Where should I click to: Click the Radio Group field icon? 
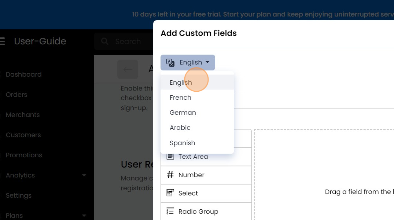170,211
